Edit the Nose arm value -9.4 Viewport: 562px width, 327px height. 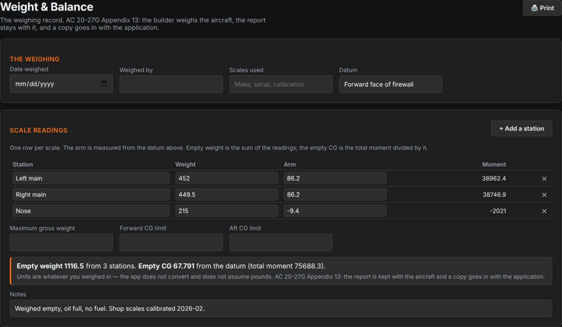click(x=335, y=211)
